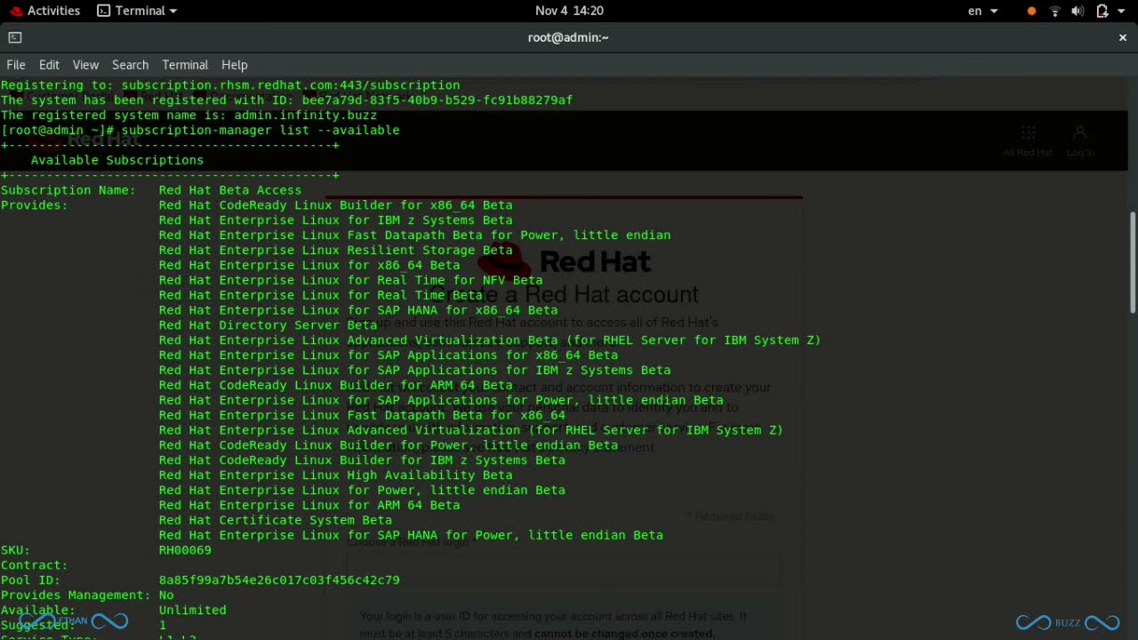Click the terminal vertical scrollbar thumb

click(1133, 262)
